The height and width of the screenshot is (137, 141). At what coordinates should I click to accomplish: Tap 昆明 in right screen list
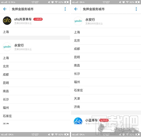point(106,57)
